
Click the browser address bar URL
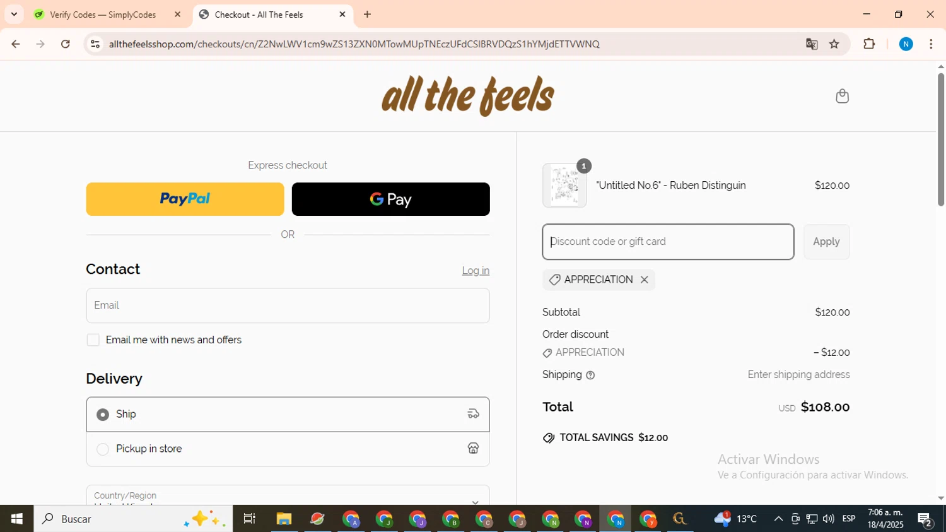point(354,44)
